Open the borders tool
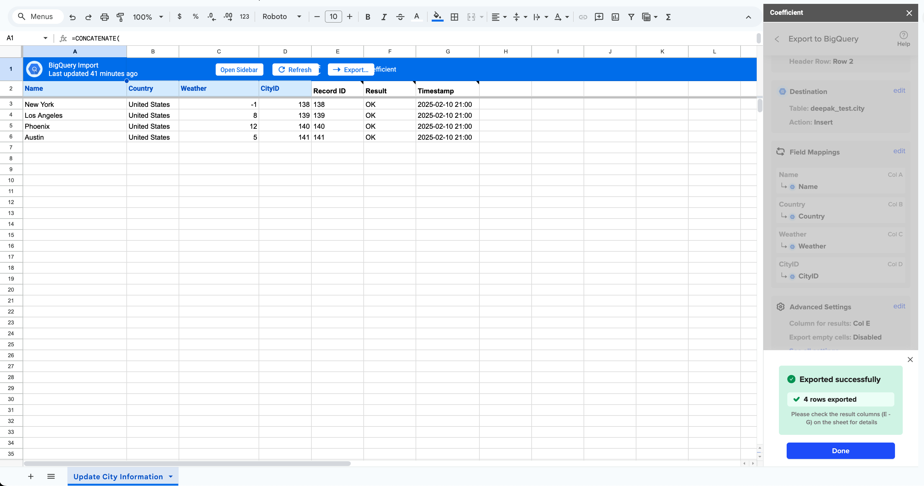This screenshot has height=486, width=924. [454, 17]
